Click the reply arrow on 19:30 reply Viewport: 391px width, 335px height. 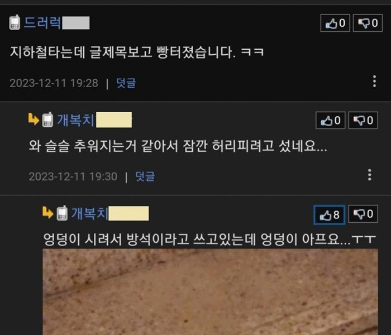[x=34, y=119]
